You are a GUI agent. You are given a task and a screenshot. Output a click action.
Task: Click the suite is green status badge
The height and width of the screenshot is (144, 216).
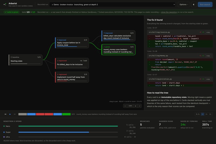click(x=12, y=12)
